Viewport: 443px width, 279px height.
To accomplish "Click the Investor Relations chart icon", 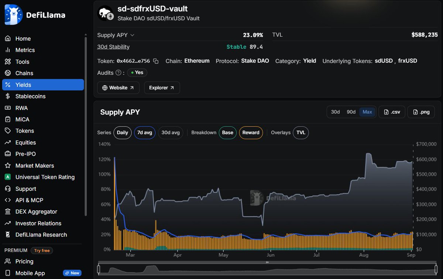I will click(x=8, y=223).
